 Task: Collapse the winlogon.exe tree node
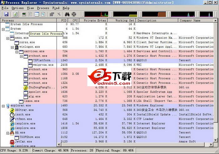12,47
